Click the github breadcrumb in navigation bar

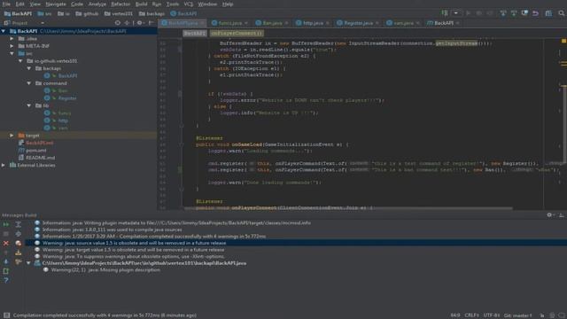87,13
